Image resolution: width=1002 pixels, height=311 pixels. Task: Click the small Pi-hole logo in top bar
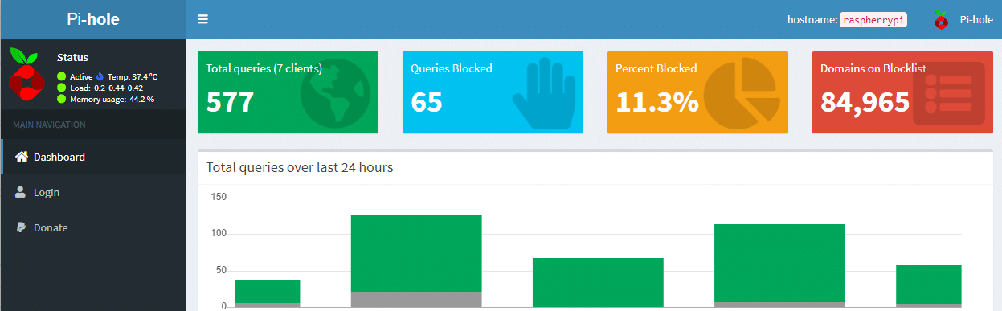[940, 19]
